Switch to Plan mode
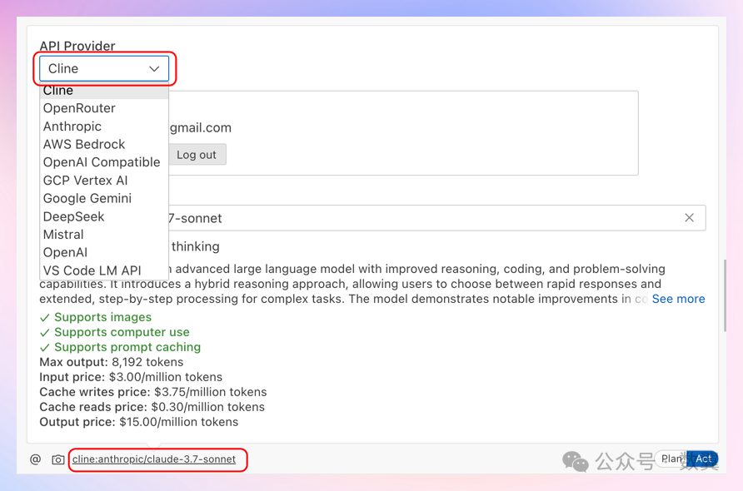This screenshot has height=491, width=743. (x=672, y=459)
